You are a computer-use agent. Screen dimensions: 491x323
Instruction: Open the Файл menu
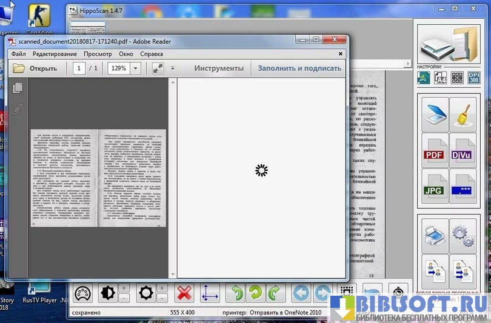[18, 54]
